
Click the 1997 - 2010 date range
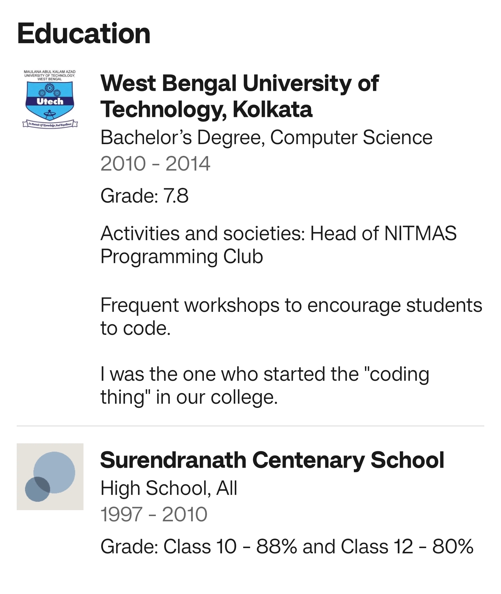154,514
